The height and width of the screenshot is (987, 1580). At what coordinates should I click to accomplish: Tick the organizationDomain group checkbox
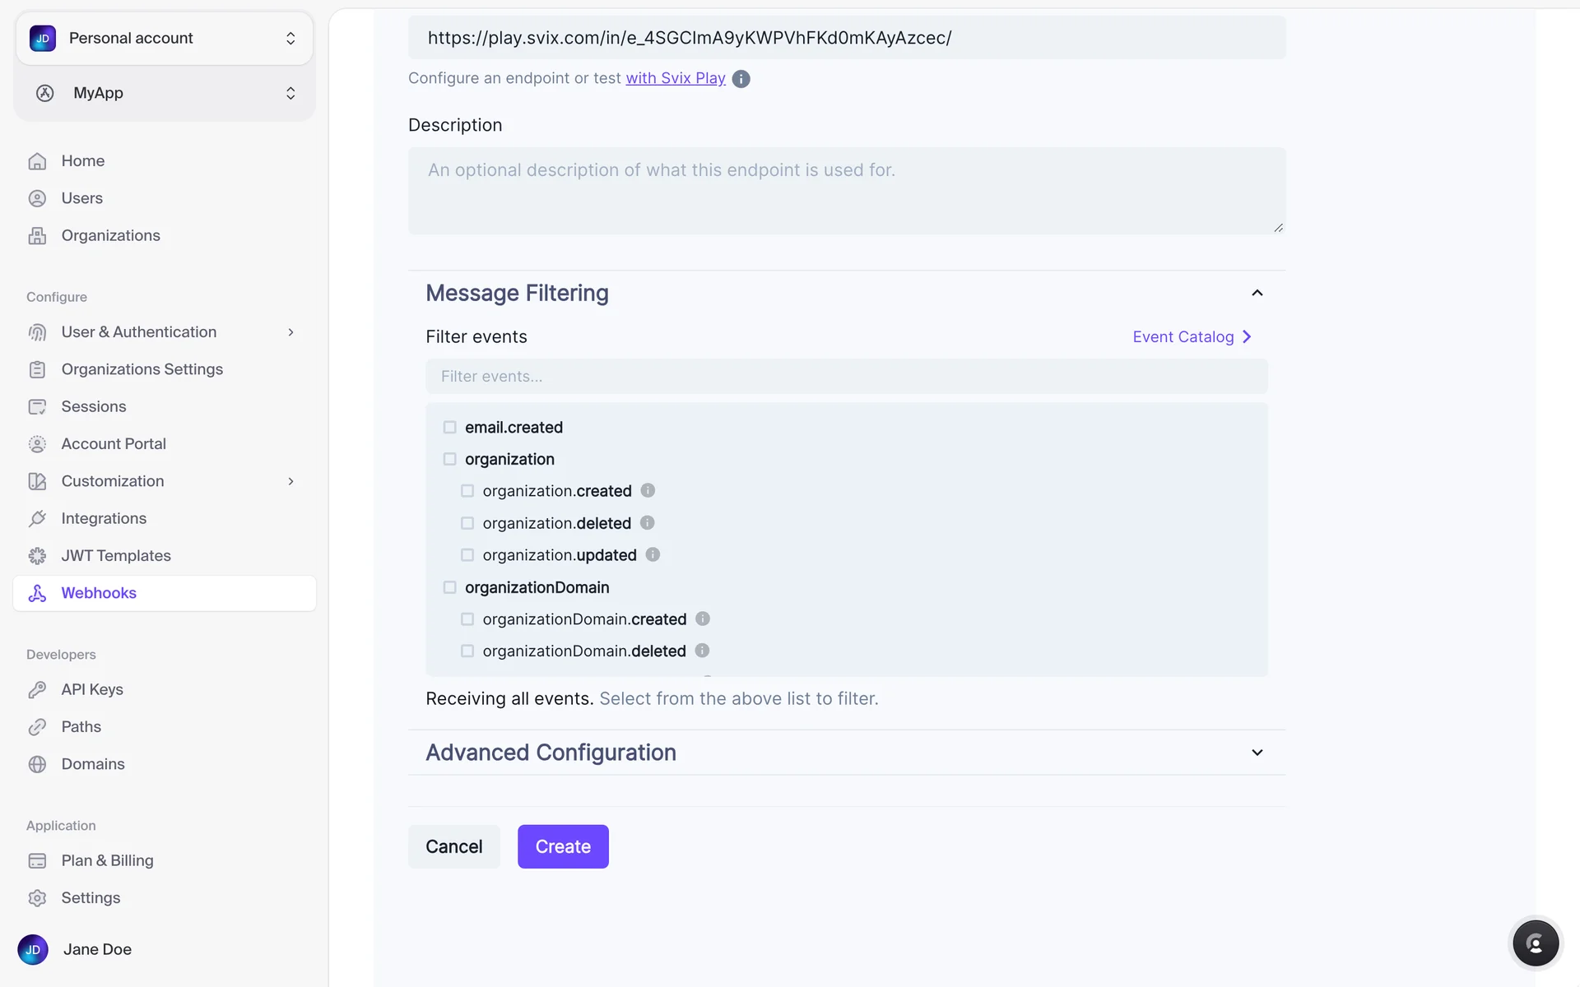pyautogui.click(x=449, y=587)
